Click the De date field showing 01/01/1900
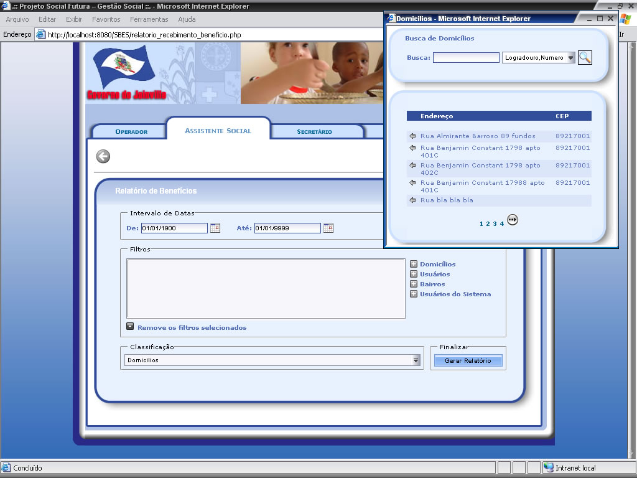The image size is (637, 478). [174, 228]
